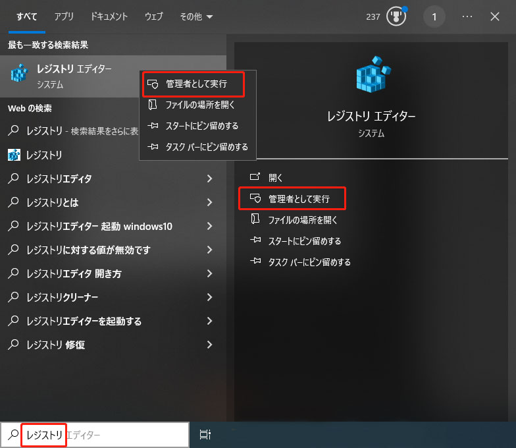Click the magnifier icon in taskbar search box
The image size is (516, 448).
[13, 435]
